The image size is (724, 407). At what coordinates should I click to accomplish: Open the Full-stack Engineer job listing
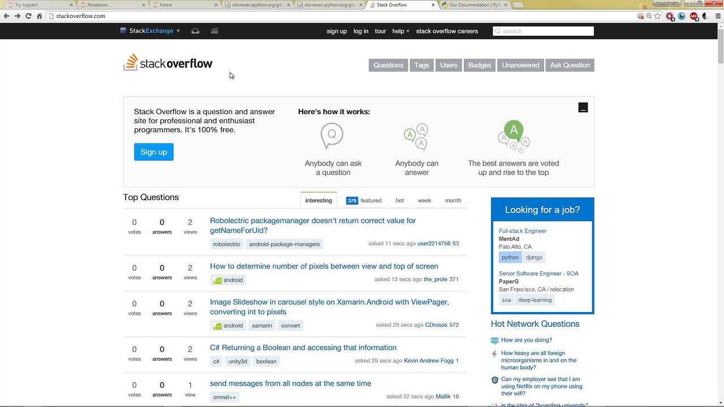[523, 231]
